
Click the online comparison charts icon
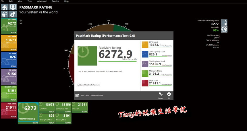click(77, 95)
